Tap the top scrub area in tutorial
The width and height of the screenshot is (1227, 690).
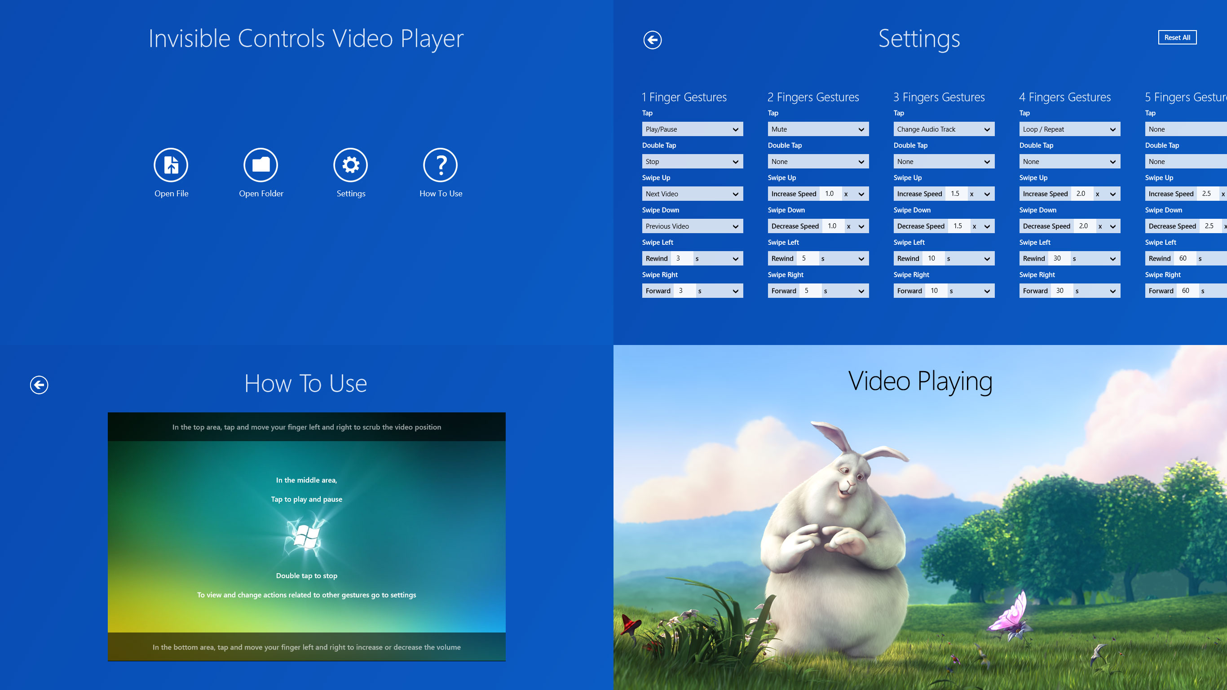[307, 427]
